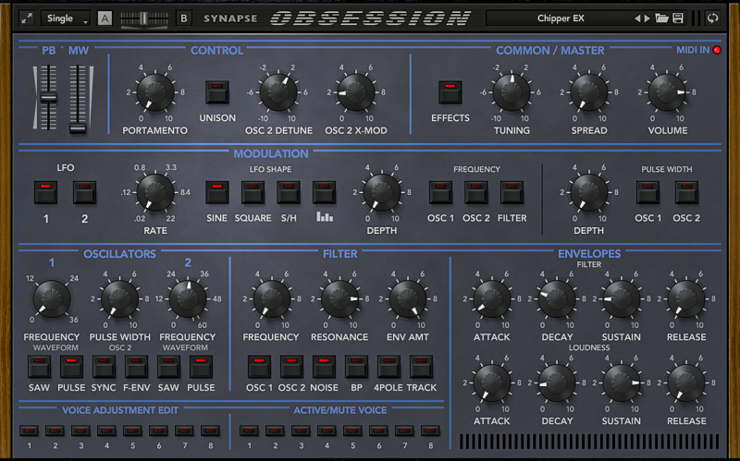
Task: Click the MIDI IN indicator light
Action: coord(716,50)
